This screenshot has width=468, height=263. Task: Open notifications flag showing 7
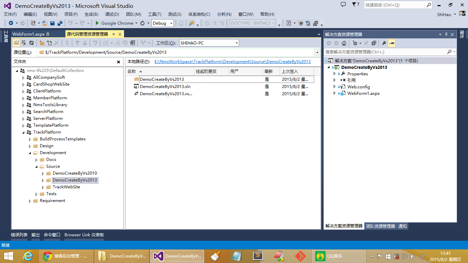click(356, 5)
